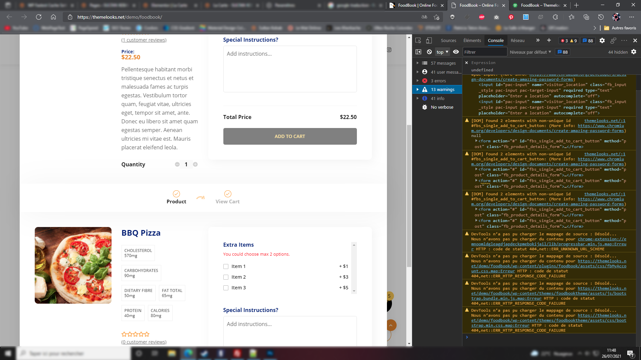
Task: Check the Item 1 extra option
Action: 226,266
